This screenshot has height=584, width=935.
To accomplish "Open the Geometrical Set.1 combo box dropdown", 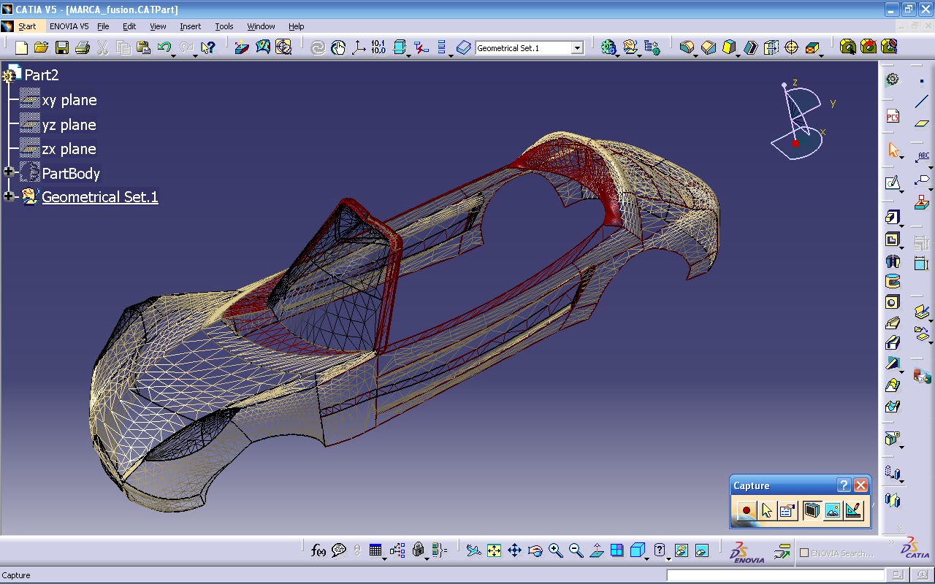I will 577,46.
